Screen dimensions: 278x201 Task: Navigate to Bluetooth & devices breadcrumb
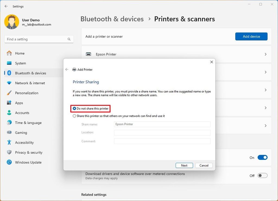click(x=112, y=19)
